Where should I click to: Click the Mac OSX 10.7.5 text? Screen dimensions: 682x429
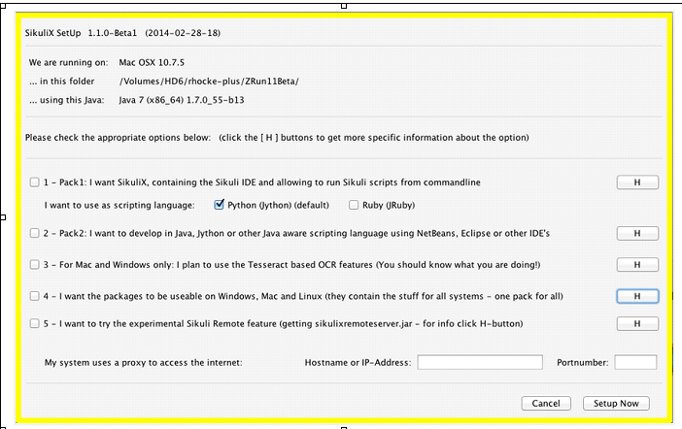(152, 62)
